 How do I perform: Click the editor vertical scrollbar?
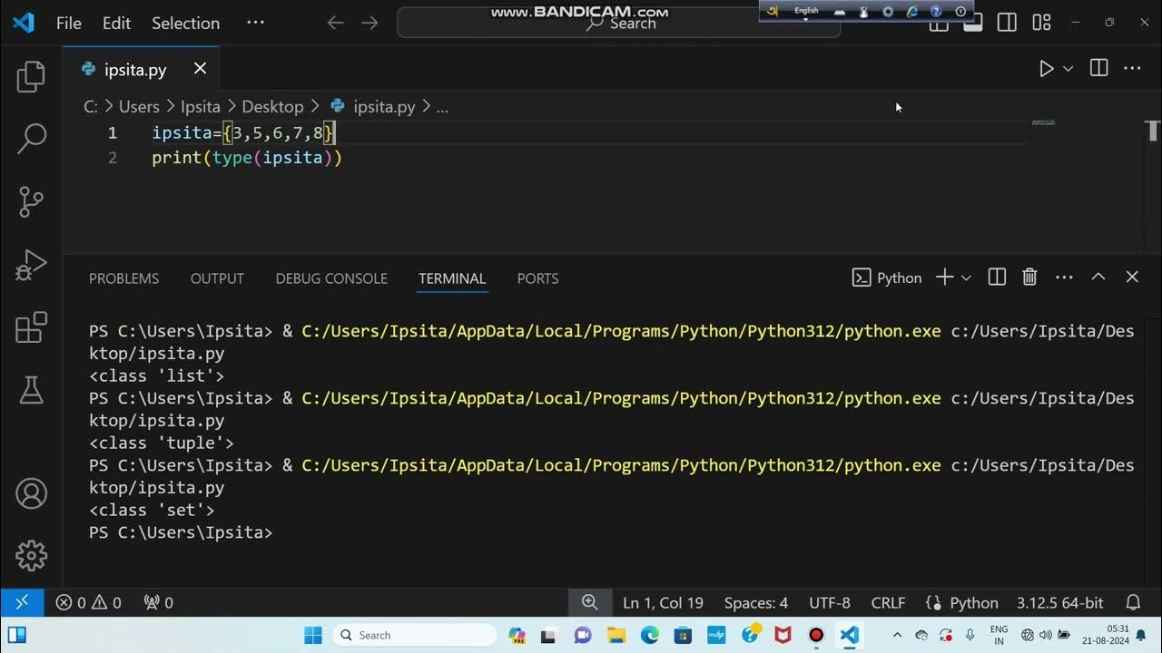pos(1153,131)
